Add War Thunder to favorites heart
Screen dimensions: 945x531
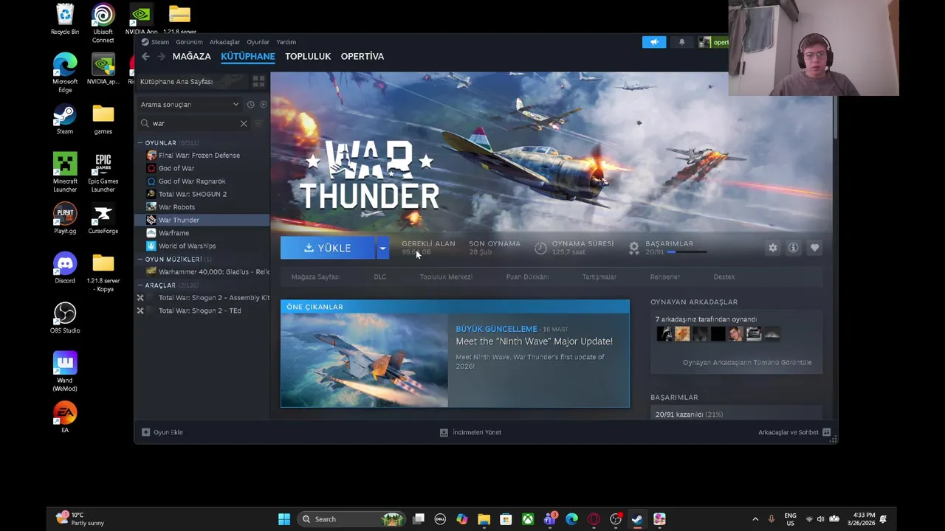click(814, 248)
